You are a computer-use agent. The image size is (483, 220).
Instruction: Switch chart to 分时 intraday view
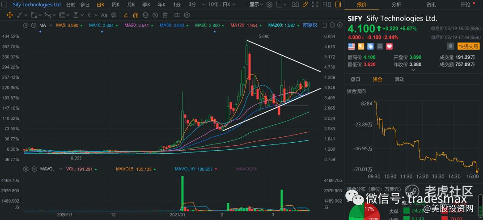point(71,4)
